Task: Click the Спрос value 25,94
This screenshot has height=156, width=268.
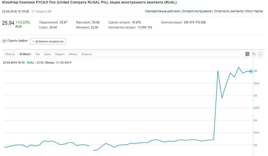Action: (53, 27)
